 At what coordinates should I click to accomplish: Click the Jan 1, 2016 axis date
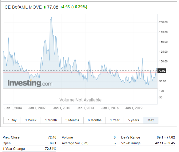(x=110, y=108)
